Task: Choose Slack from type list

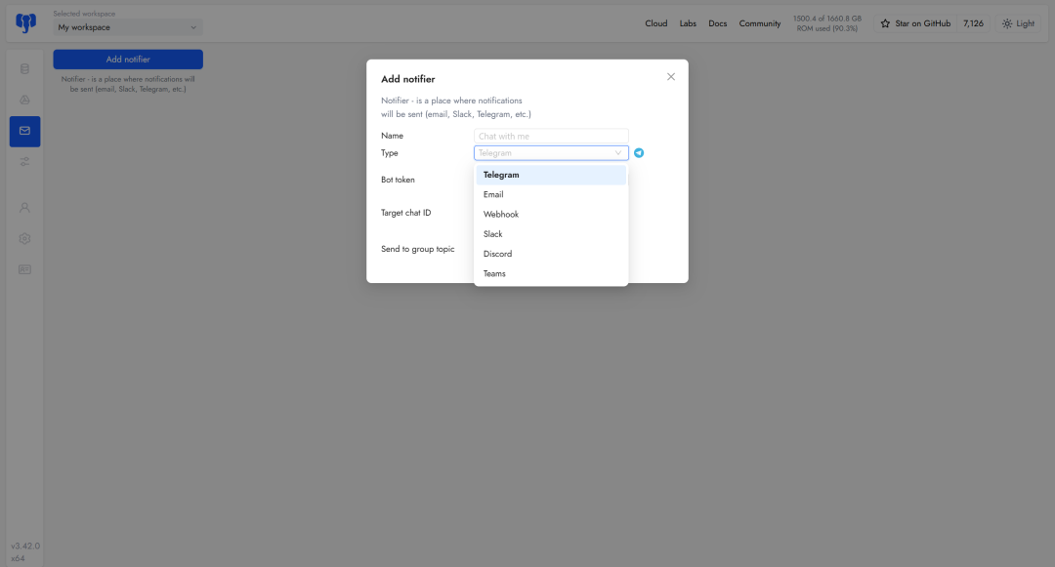Action: coord(551,234)
